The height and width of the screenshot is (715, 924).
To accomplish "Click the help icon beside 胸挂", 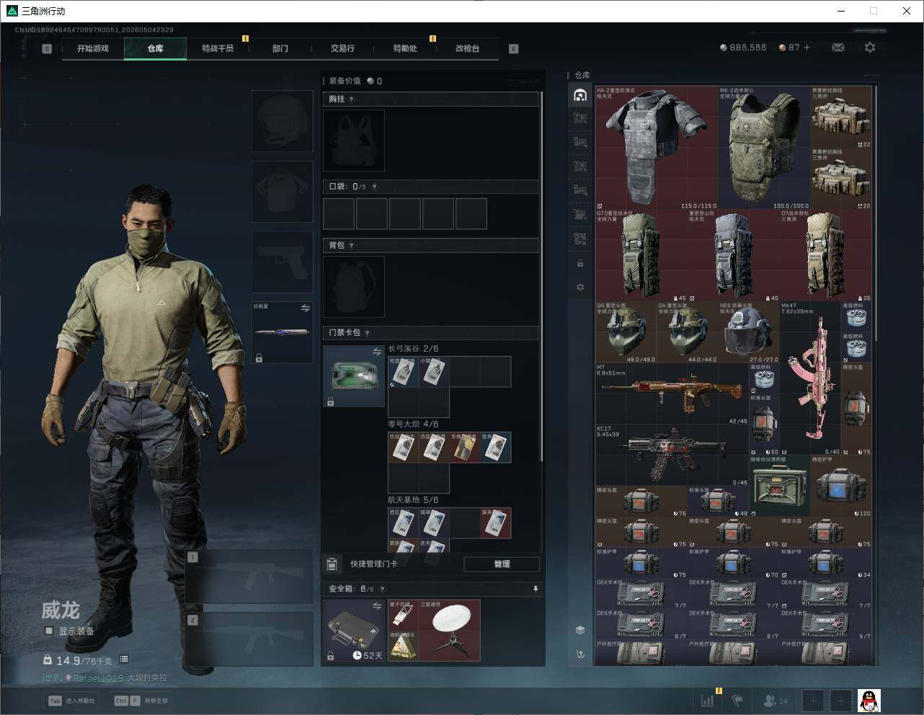I will click(x=352, y=99).
